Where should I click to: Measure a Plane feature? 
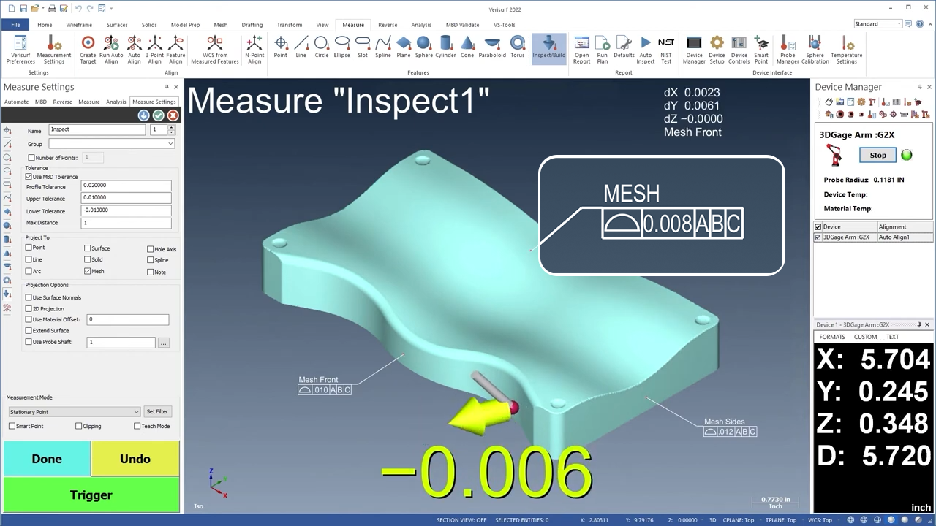tap(404, 47)
